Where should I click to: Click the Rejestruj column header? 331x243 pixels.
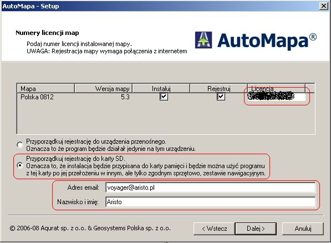218,89
